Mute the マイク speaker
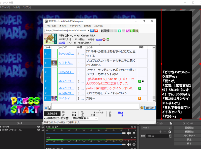201x149 pixels. (x=129, y=144)
